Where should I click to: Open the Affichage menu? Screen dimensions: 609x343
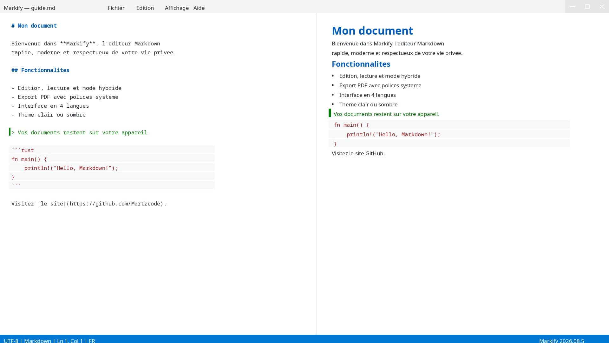point(177,8)
